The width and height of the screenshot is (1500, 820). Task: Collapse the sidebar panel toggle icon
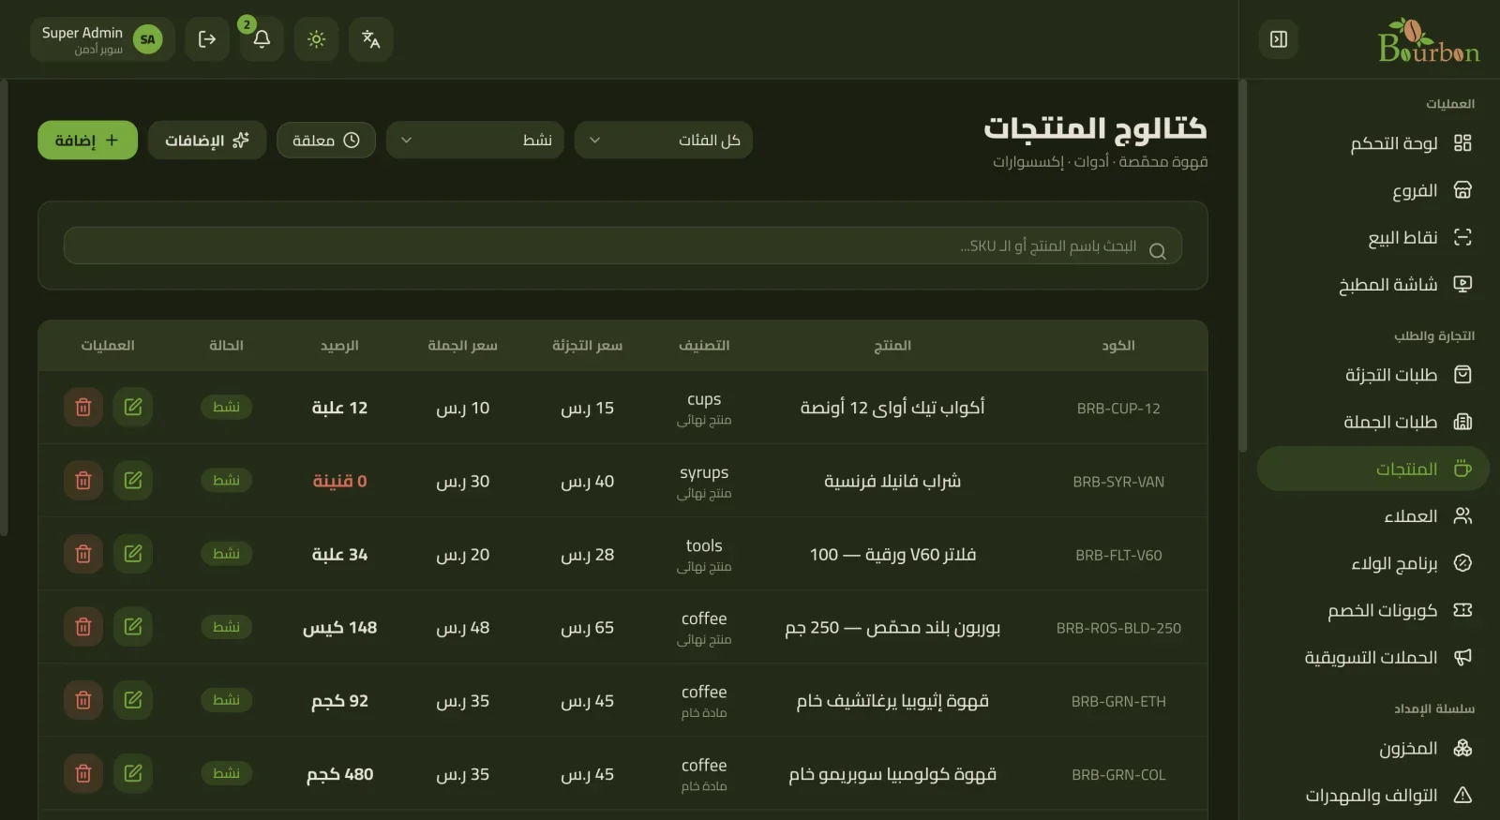[1279, 39]
